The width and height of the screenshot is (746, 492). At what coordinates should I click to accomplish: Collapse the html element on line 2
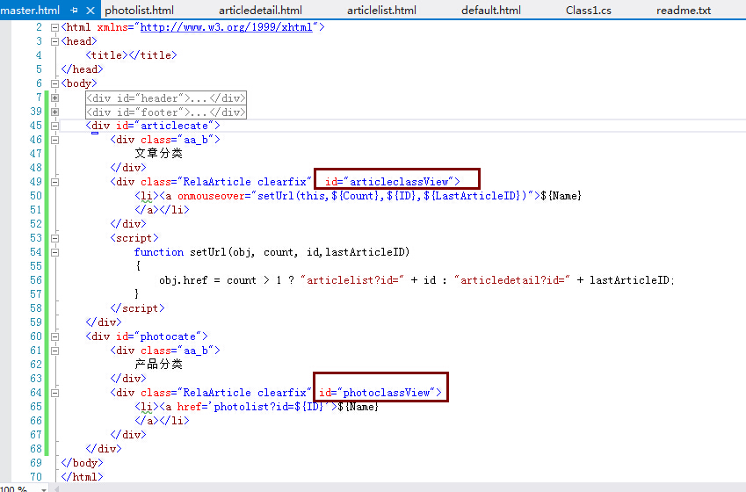[54, 27]
